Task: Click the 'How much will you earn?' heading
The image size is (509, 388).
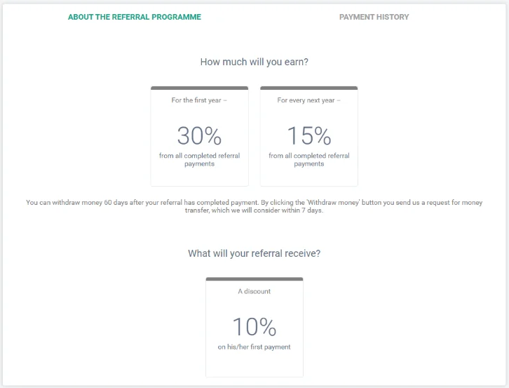Action: click(254, 62)
